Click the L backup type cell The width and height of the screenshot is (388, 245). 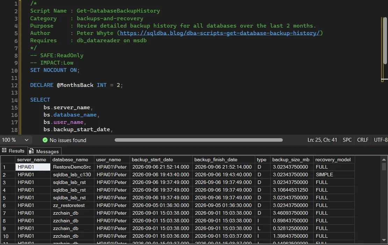click(263, 229)
